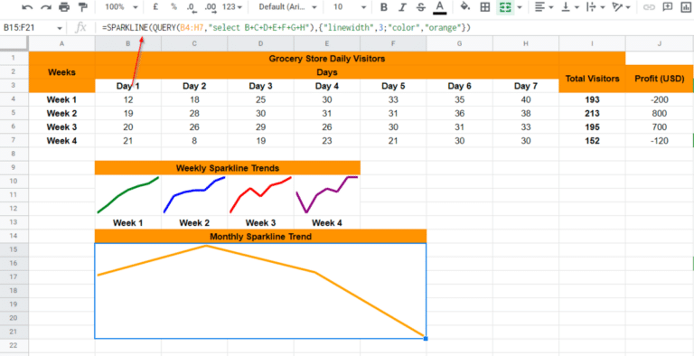
Task: Click the insert link icon
Action: pyautogui.click(x=649, y=7)
